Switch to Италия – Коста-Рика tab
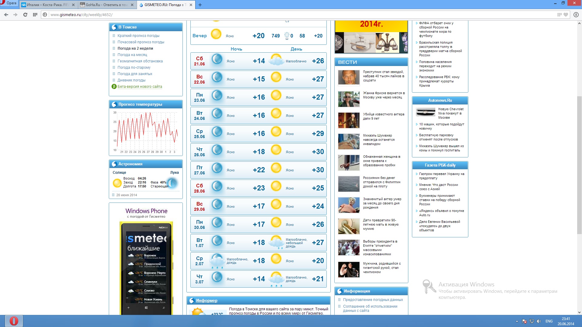The image size is (582, 327). point(45,5)
